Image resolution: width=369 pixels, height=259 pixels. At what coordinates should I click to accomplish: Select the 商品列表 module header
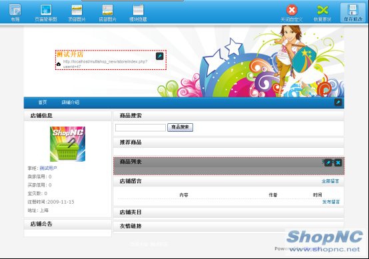click(x=228, y=162)
